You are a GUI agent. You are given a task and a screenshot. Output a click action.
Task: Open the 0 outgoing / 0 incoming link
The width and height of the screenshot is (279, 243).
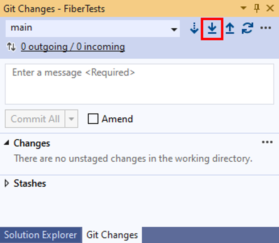coord(73,47)
